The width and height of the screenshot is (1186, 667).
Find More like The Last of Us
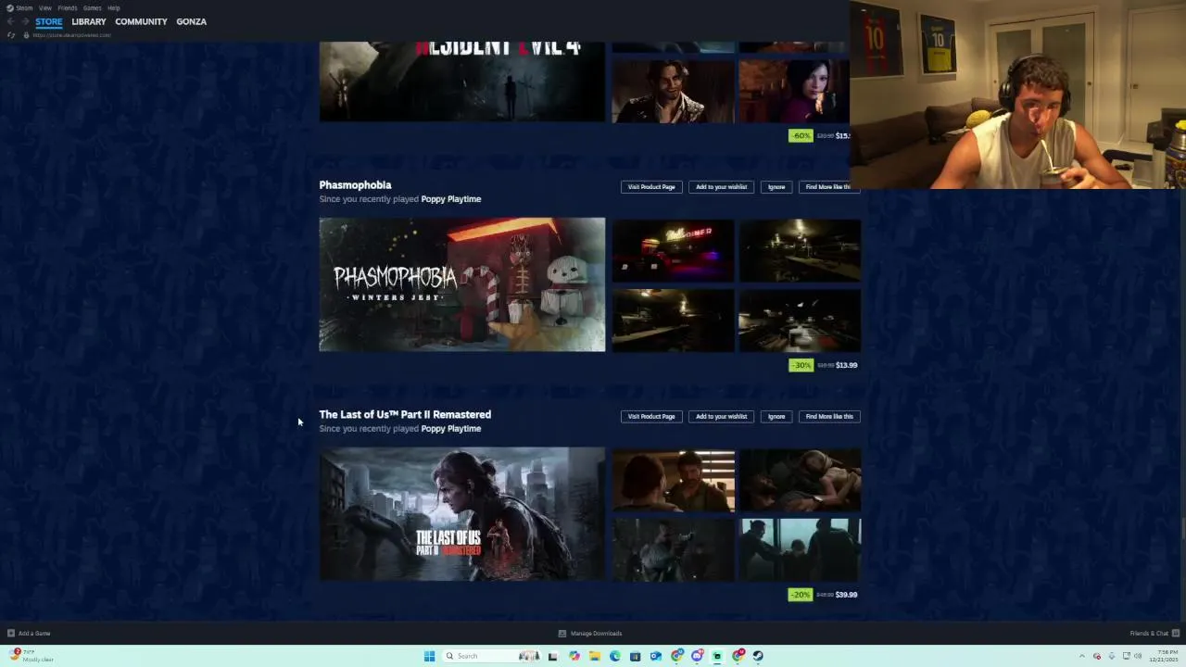(x=829, y=417)
